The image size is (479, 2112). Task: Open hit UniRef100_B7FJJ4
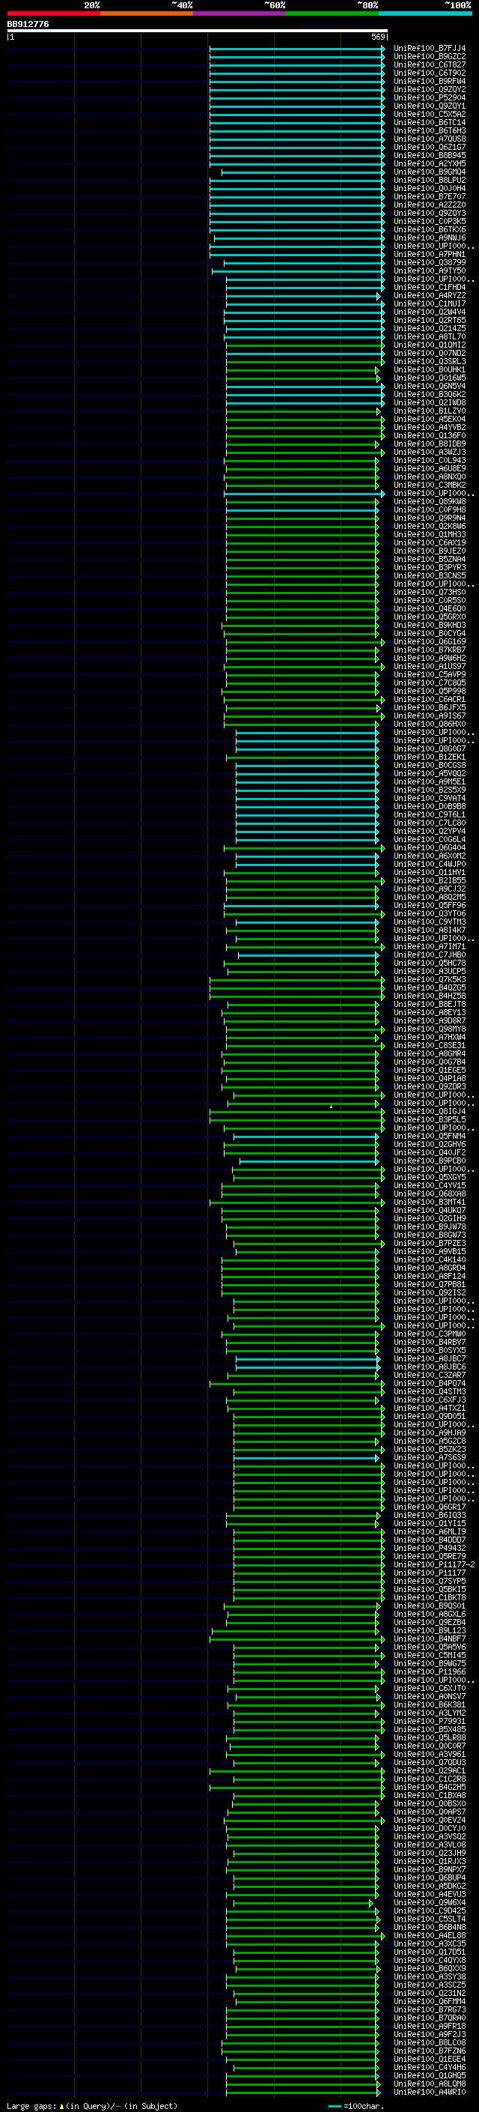(x=429, y=49)
